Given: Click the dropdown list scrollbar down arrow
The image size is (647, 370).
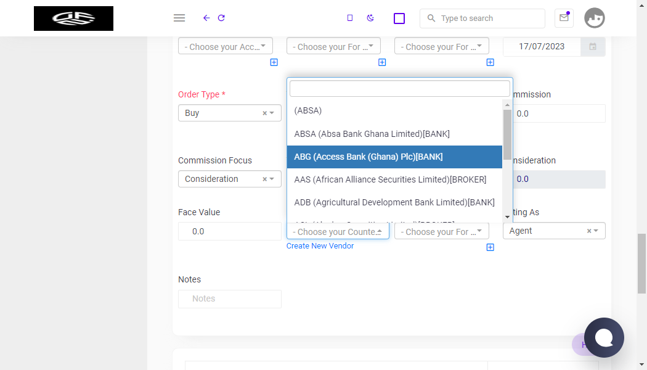Looking at the screenshot, I should (508, 217).
